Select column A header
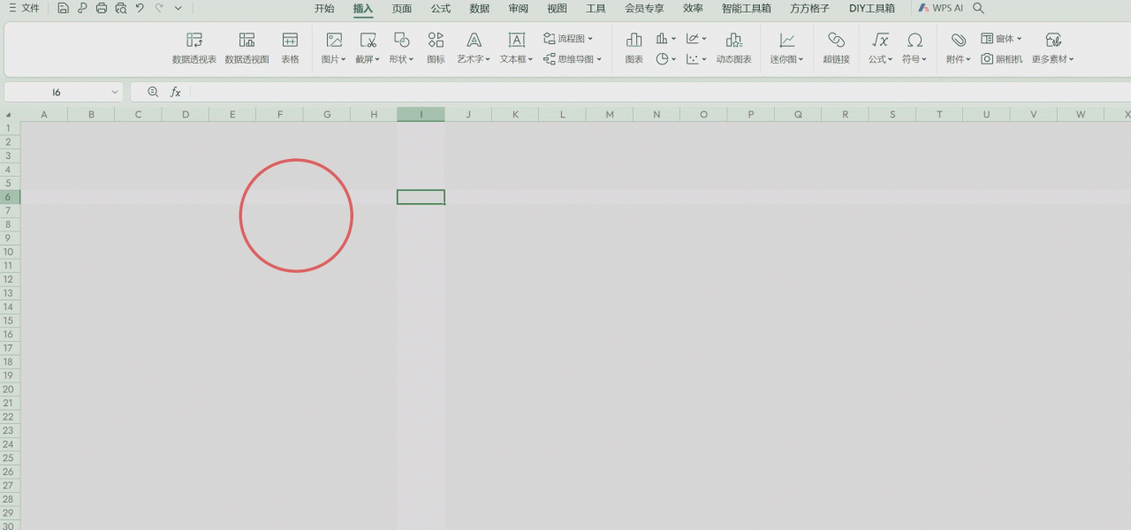 (43, 115)
